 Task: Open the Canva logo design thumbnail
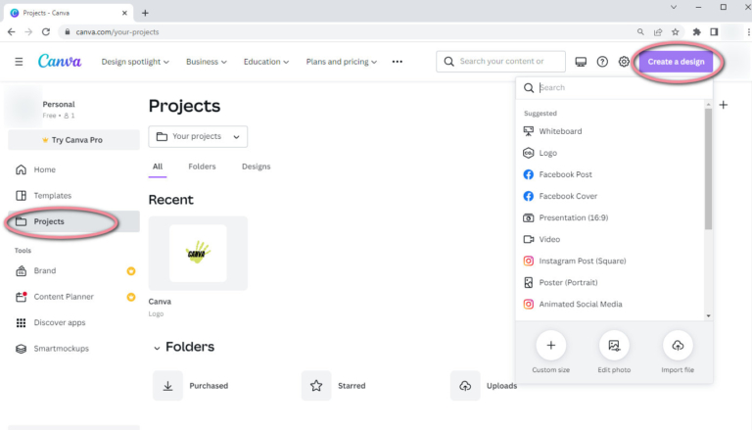[198, 254]
